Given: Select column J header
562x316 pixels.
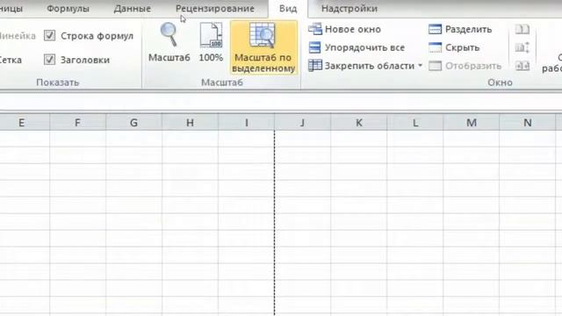Looking at the screenshot, I should pos(302,123).
